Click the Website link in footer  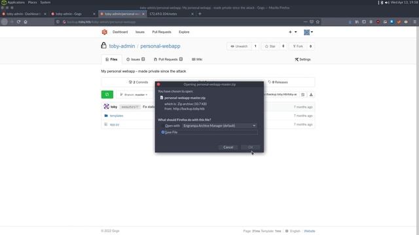[x=310, y=231]
